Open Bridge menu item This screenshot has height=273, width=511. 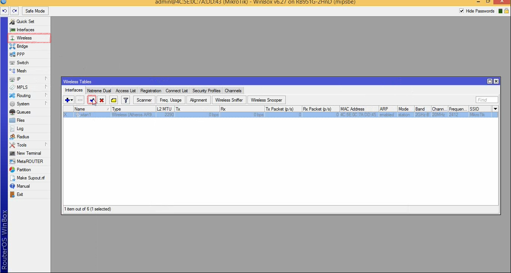[29, 46]
